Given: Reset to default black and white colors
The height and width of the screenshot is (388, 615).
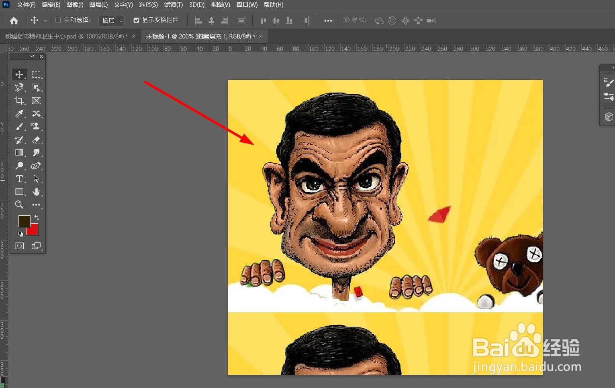Looking at the screenshot, I should (x=20, y=234).
